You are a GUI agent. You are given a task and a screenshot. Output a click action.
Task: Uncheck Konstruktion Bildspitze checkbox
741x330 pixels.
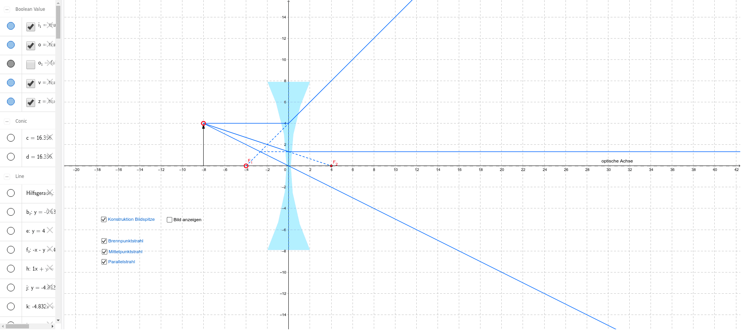click(104, 219)
